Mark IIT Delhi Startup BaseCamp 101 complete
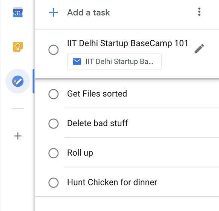Viewport: 219px width, 211px height. tap(54, 50)
